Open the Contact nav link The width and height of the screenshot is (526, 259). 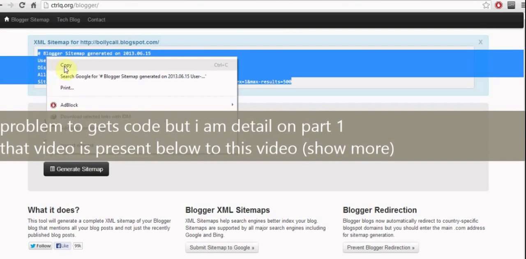(96, 20)
